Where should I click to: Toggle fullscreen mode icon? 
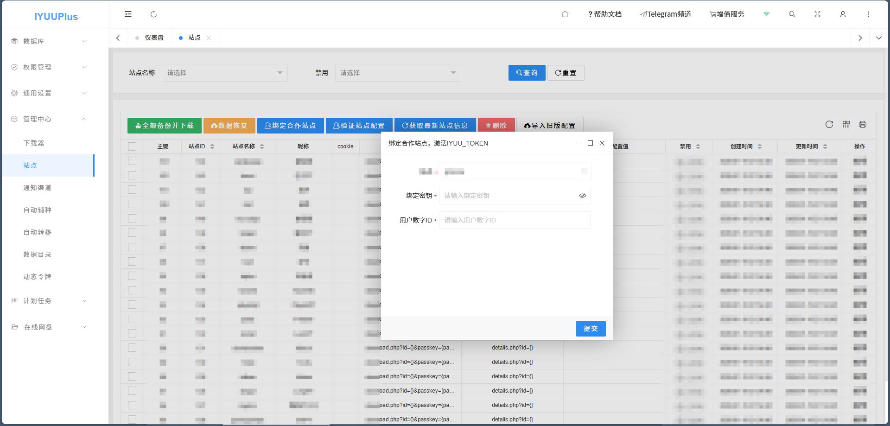[x=817, y=14]
